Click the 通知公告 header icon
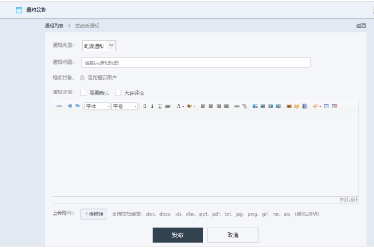The image size is (374, 250). [19, 10]
